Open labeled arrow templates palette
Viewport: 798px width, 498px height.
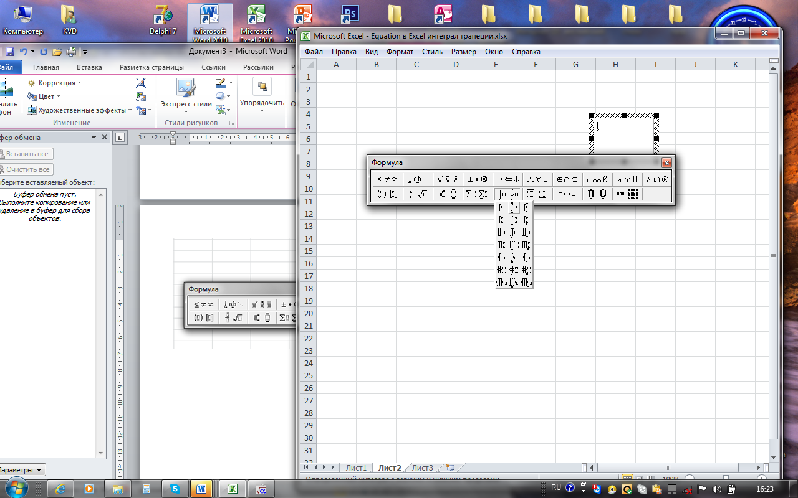pyautogui.click(x=567, y=194)
